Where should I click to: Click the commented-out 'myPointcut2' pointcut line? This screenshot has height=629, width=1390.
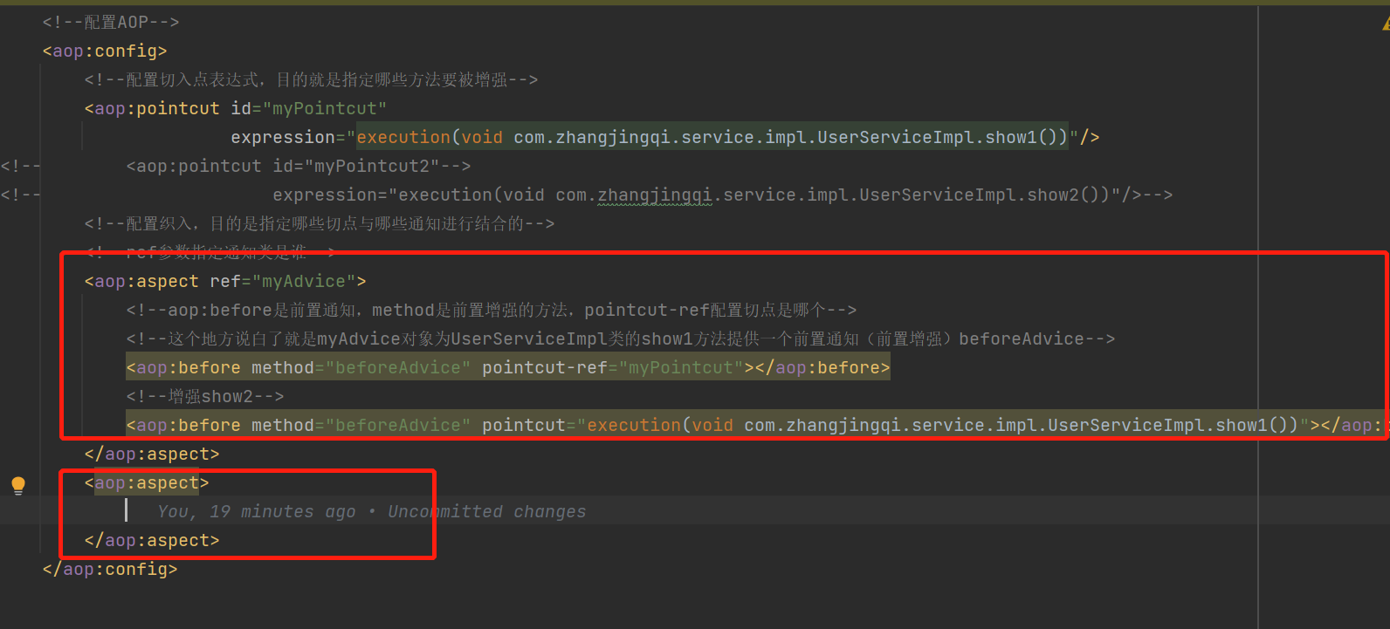299,166
